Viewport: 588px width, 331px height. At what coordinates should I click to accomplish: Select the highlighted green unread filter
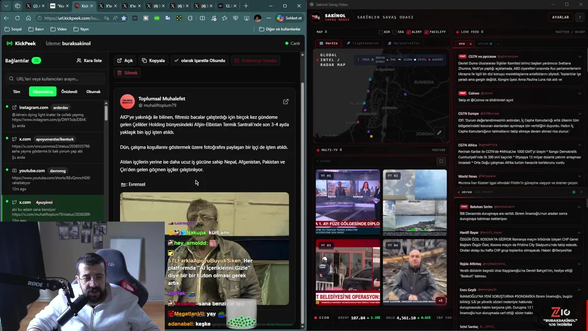click(43, 91)
